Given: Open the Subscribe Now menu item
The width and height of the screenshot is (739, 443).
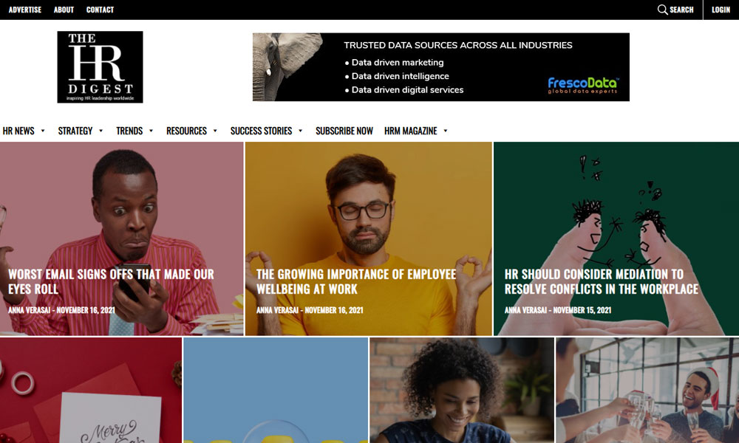Looking at the screenshot, I should pos(344,131).
